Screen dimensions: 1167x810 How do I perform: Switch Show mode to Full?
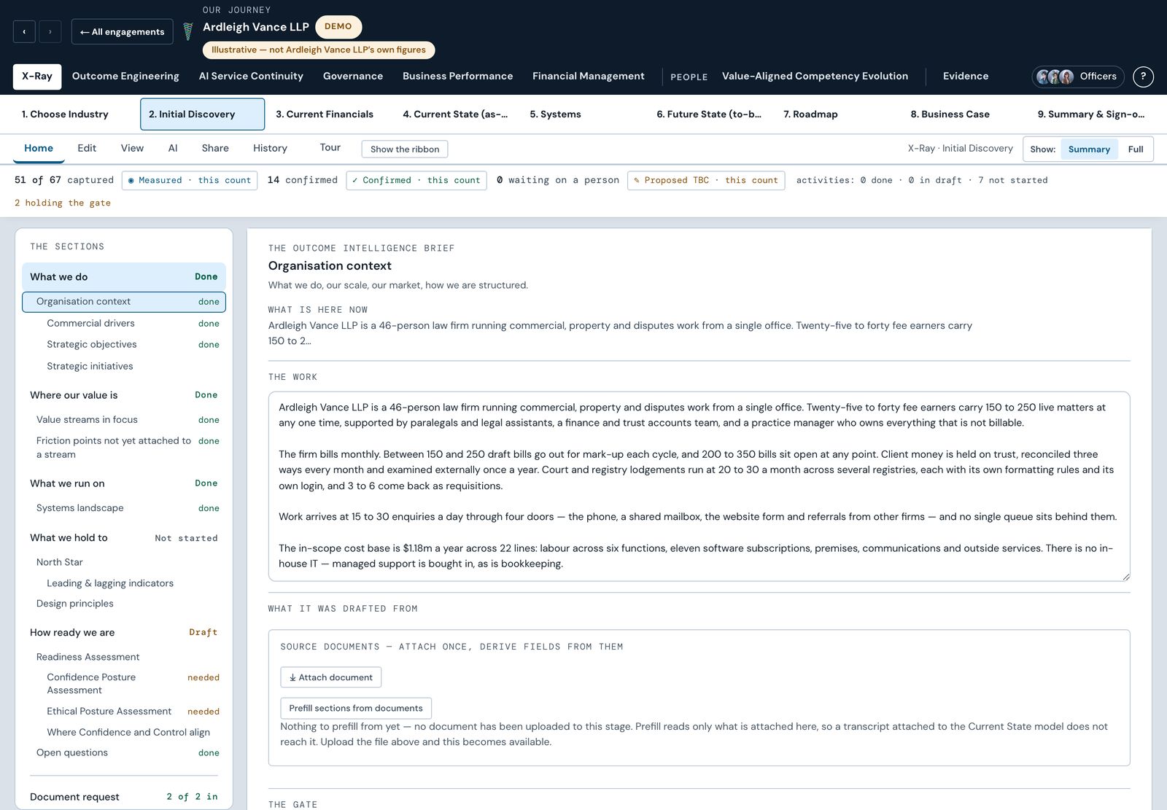[1135, 149]
